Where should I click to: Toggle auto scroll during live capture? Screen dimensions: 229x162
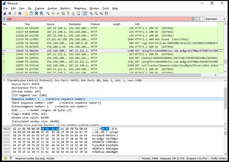click(78, 13)
